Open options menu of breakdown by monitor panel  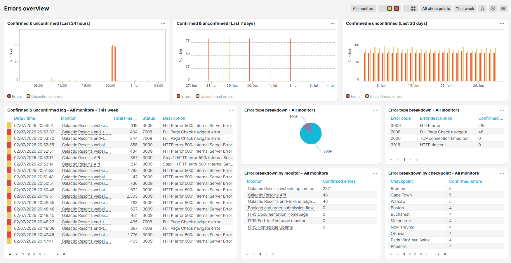click(375, 173)
